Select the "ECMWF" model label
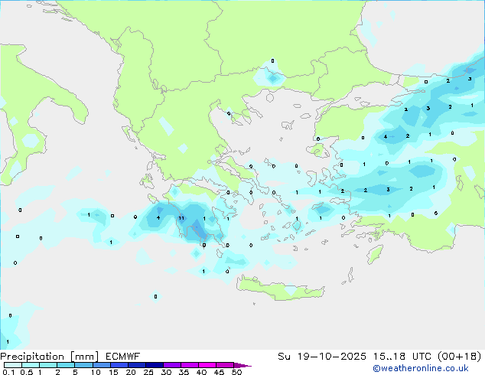 123,357
